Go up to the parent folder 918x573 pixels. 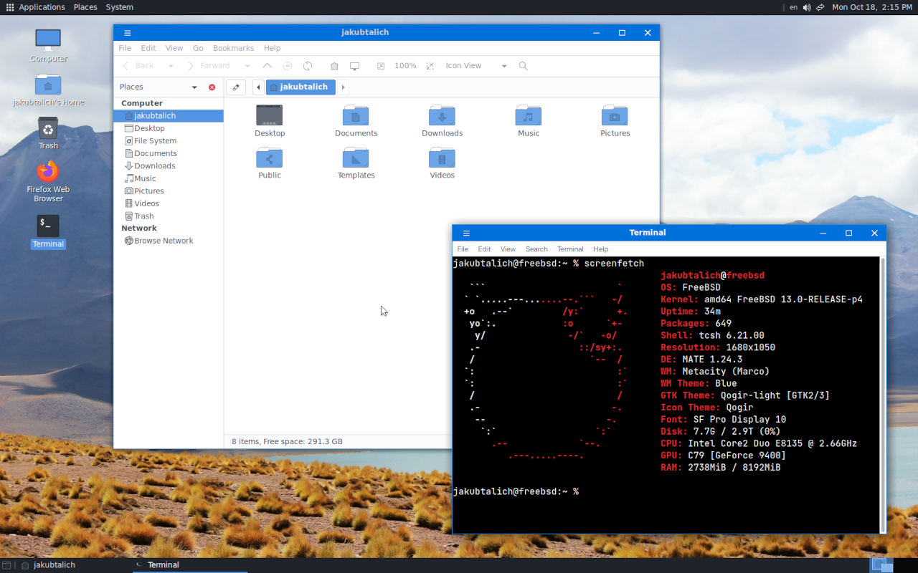pyautogui.click(x=267, y=66)
